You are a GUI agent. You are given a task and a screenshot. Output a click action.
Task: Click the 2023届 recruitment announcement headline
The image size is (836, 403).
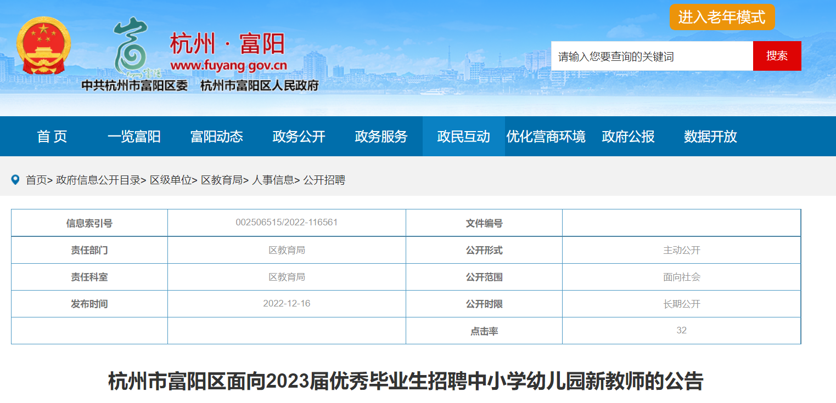click(406, 381)
